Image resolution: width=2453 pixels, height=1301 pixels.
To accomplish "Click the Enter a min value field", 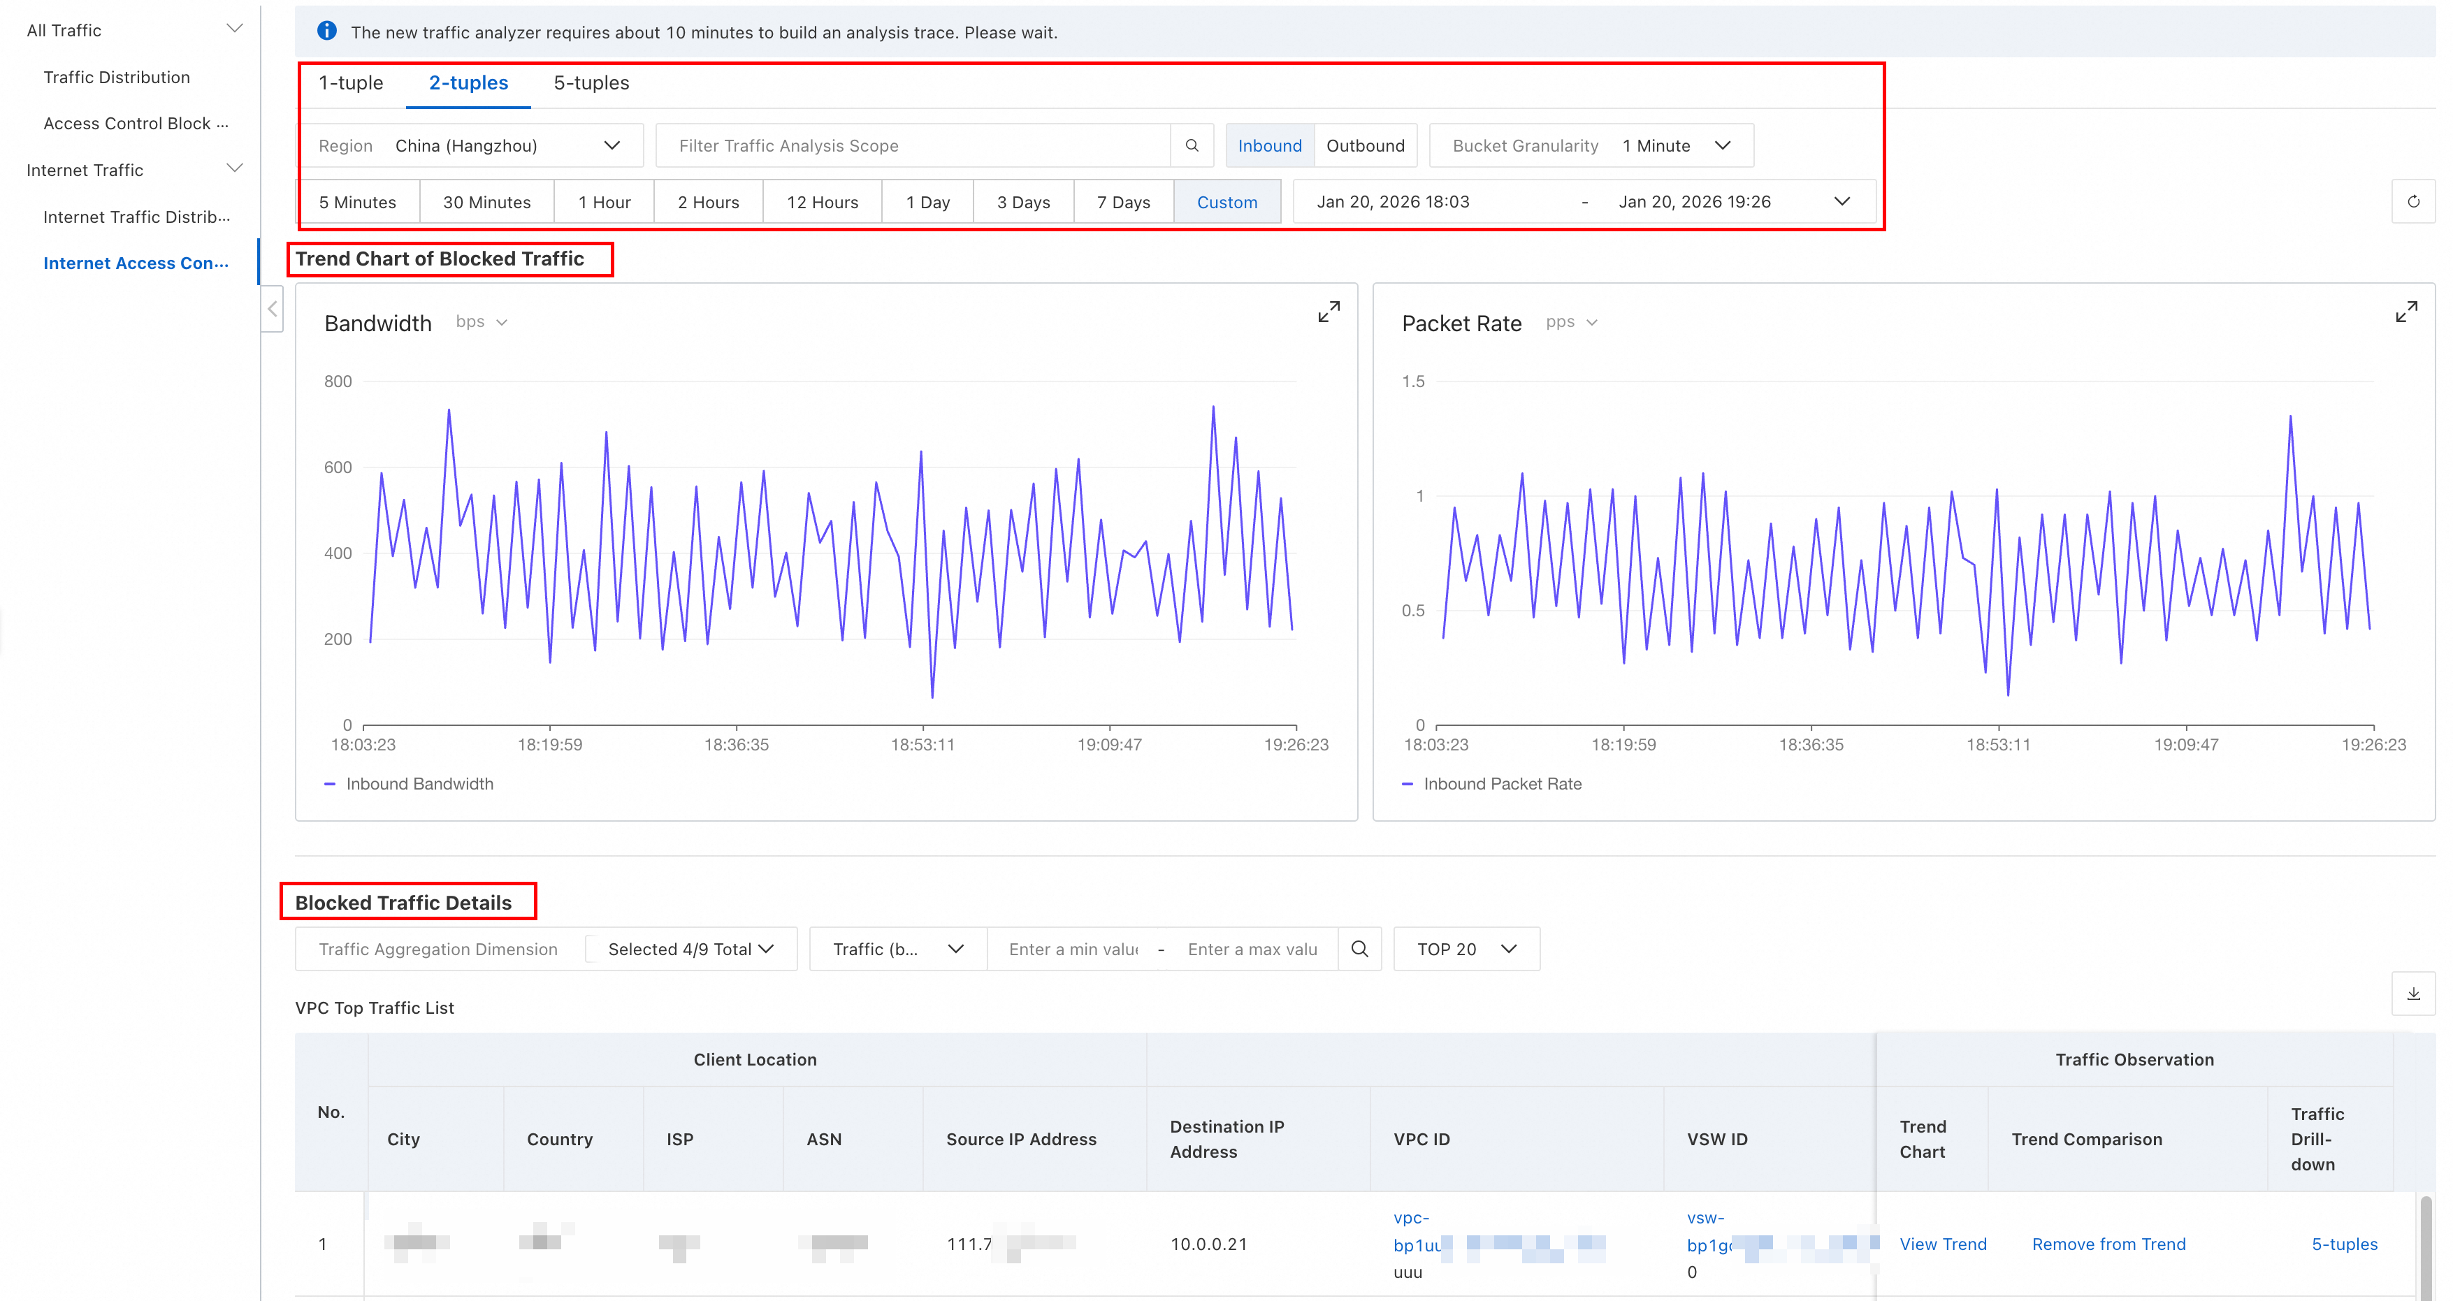I will click(1072, 949).
